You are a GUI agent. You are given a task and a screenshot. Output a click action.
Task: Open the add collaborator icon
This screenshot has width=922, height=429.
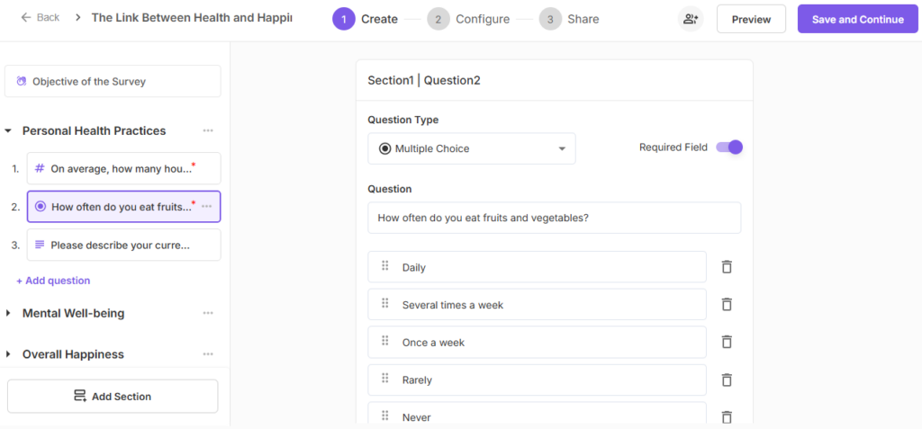(x=691, y=19)
